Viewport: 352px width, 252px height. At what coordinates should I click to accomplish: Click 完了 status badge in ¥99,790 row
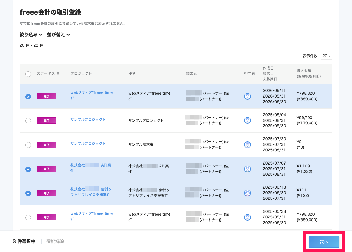click(x=47, y=121)
